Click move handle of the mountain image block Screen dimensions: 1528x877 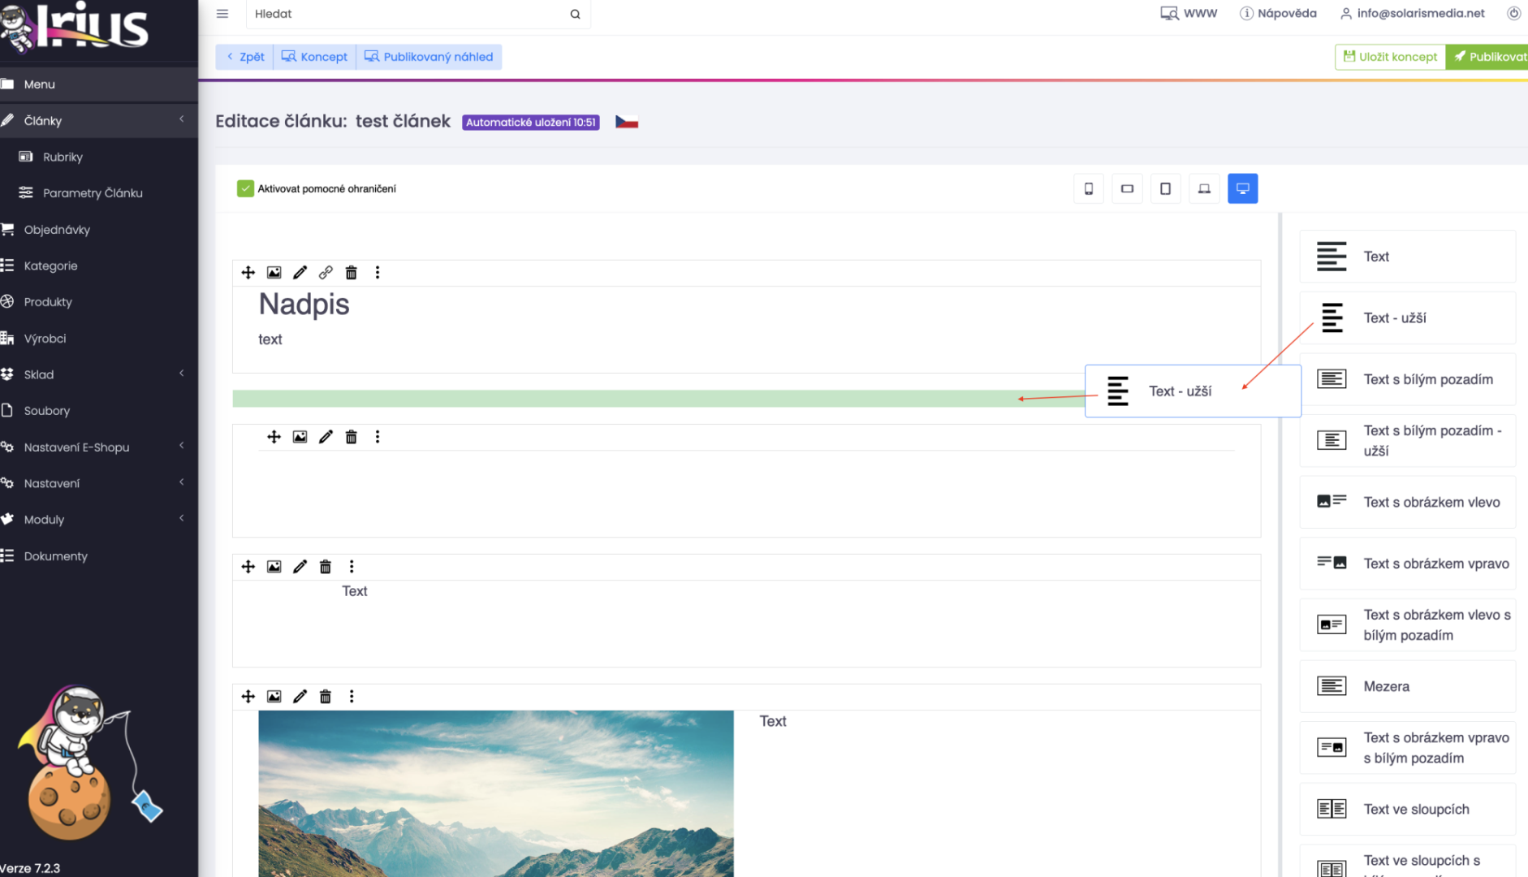(248, 697)
